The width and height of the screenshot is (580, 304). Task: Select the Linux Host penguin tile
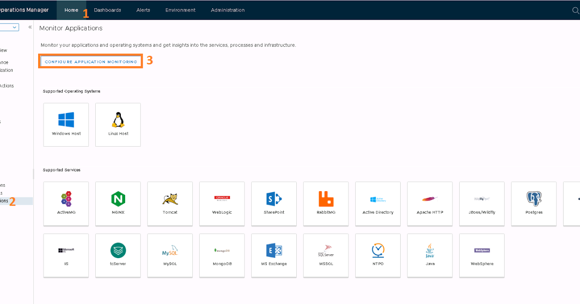[x=118, y=124]
